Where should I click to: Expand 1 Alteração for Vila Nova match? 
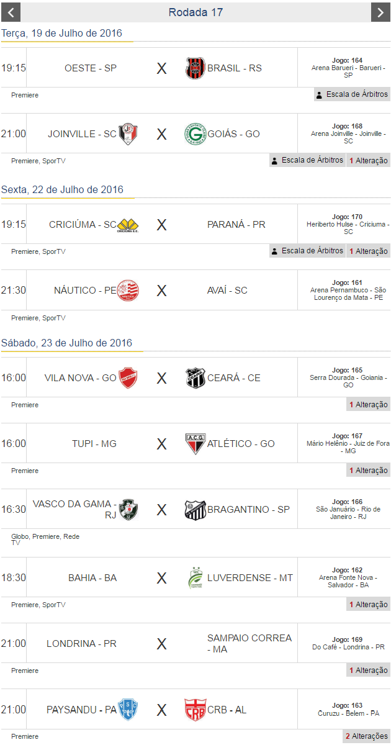368,405
